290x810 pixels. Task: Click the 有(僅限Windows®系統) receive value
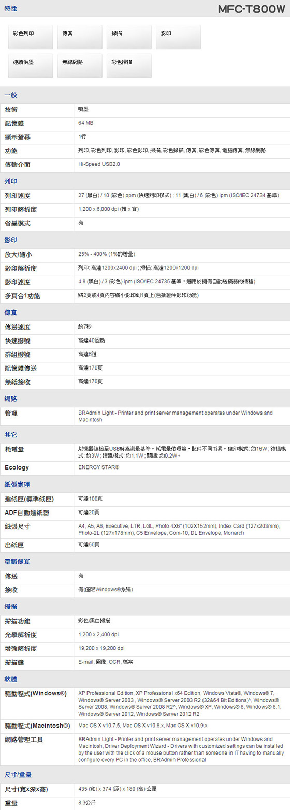pos(105,589)
